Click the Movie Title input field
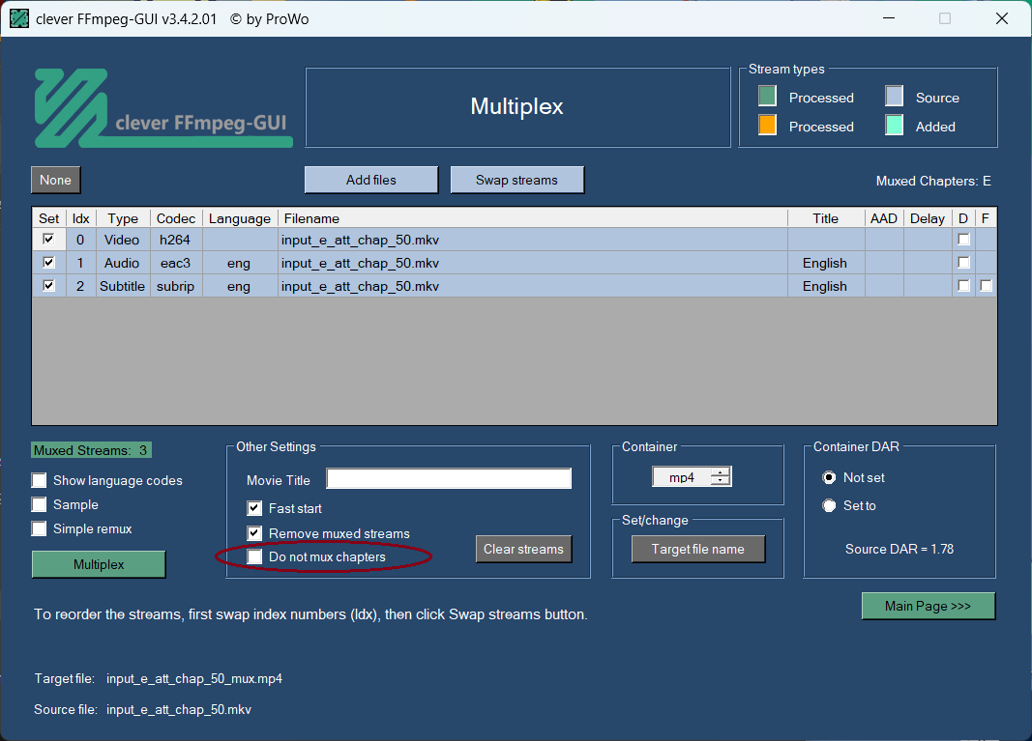1032x741 pixels. (449, 479)
